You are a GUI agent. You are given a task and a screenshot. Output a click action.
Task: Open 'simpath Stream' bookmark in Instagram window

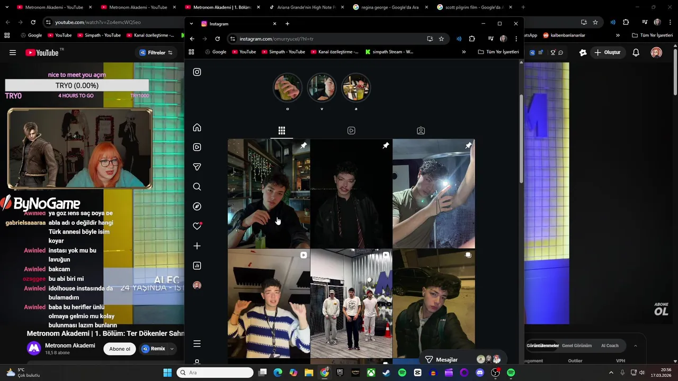388,52
